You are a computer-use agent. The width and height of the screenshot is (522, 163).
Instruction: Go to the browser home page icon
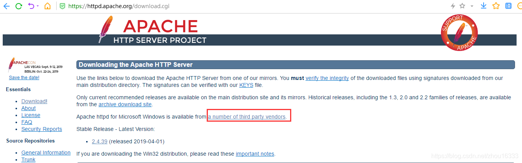[47, 6]
